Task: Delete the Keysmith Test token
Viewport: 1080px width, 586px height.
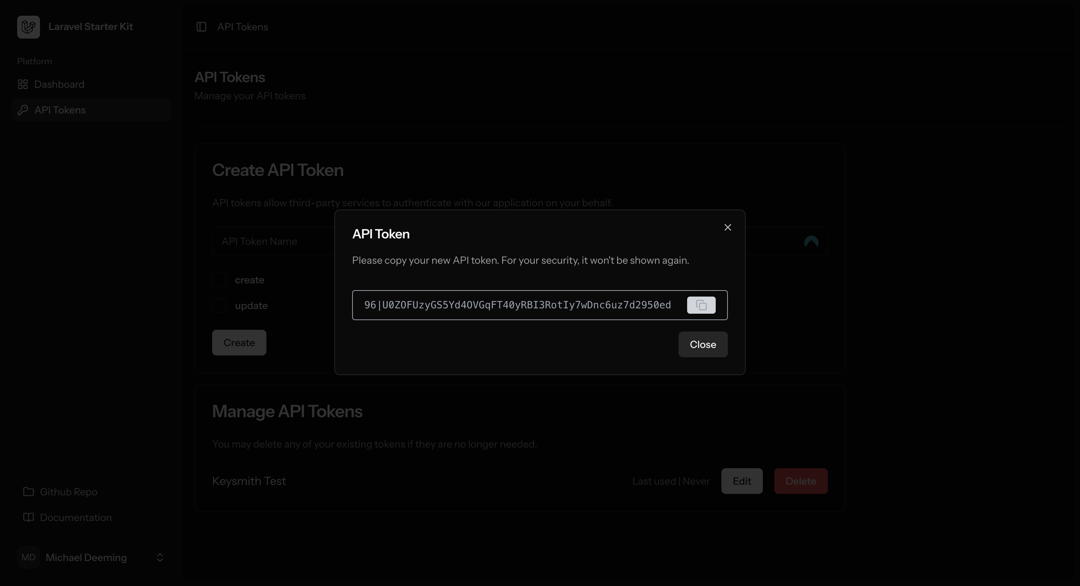Action: tap(800, 481)
